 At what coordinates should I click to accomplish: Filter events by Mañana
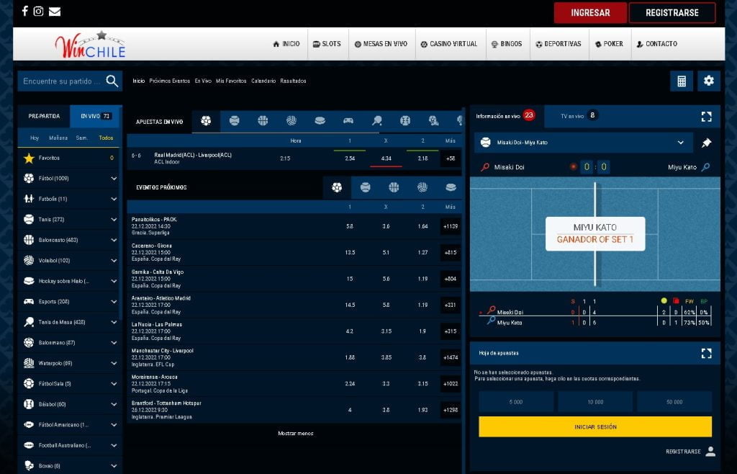(58, 138)
